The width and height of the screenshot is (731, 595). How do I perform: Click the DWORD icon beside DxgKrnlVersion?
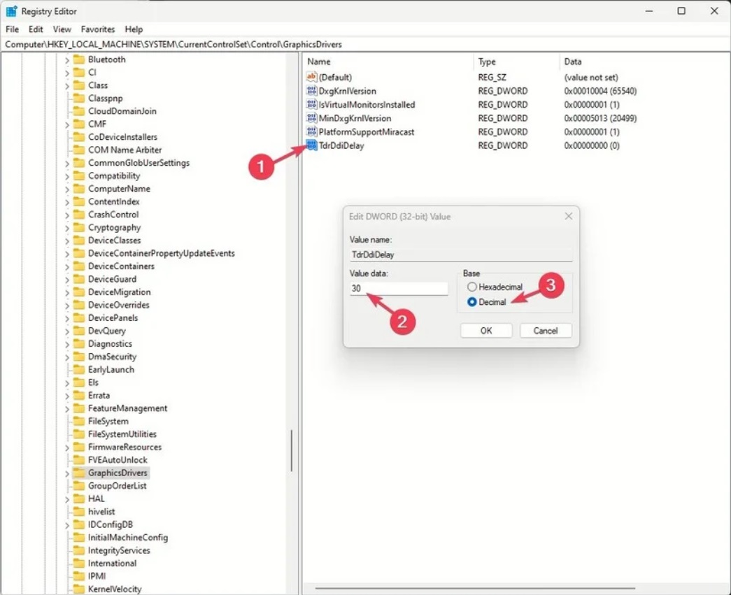tap(312, 91)
